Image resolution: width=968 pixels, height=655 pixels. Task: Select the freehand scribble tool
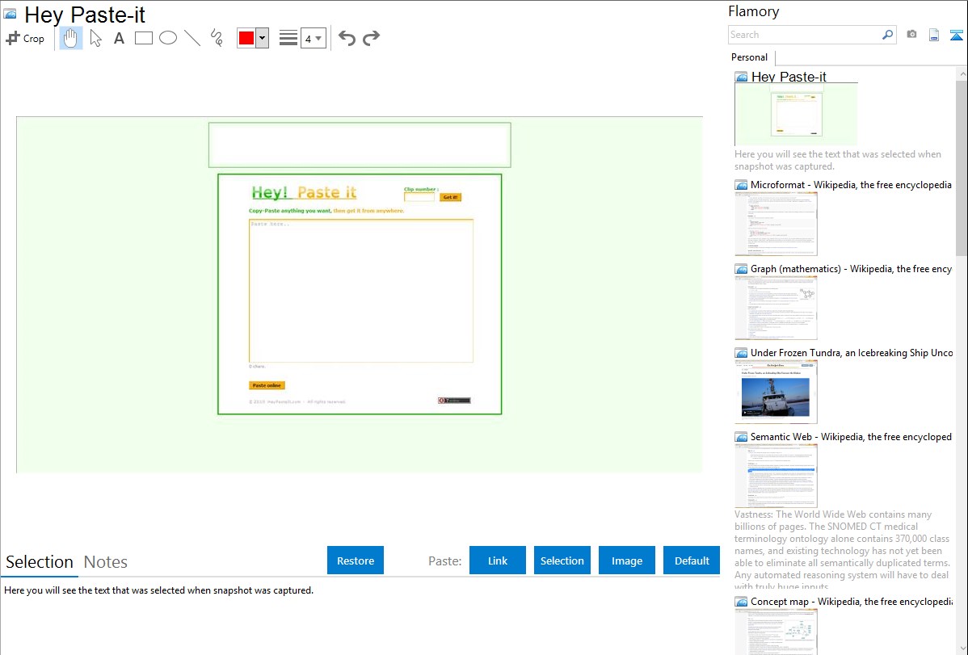click(217, 38)
